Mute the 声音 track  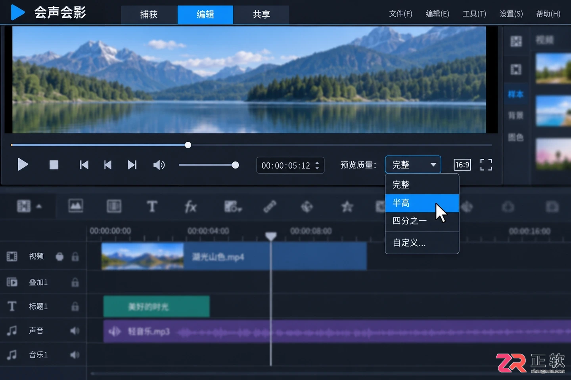[x=75, y=331]
